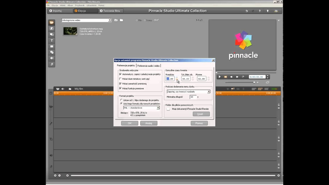Decrease the Tyt./Nier.ob. duration spinner
This screenshot has width=329, height=185.
tap(193, 80)
